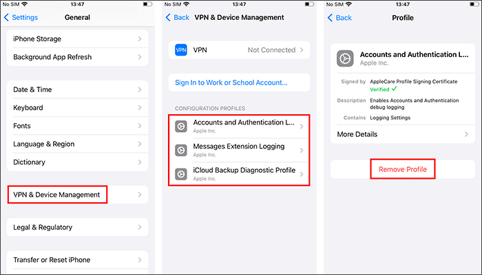The height and width of the screenshot is (275, 482).
Task: Tap the Messages Extension Logging profile icon
Action: 180,151
